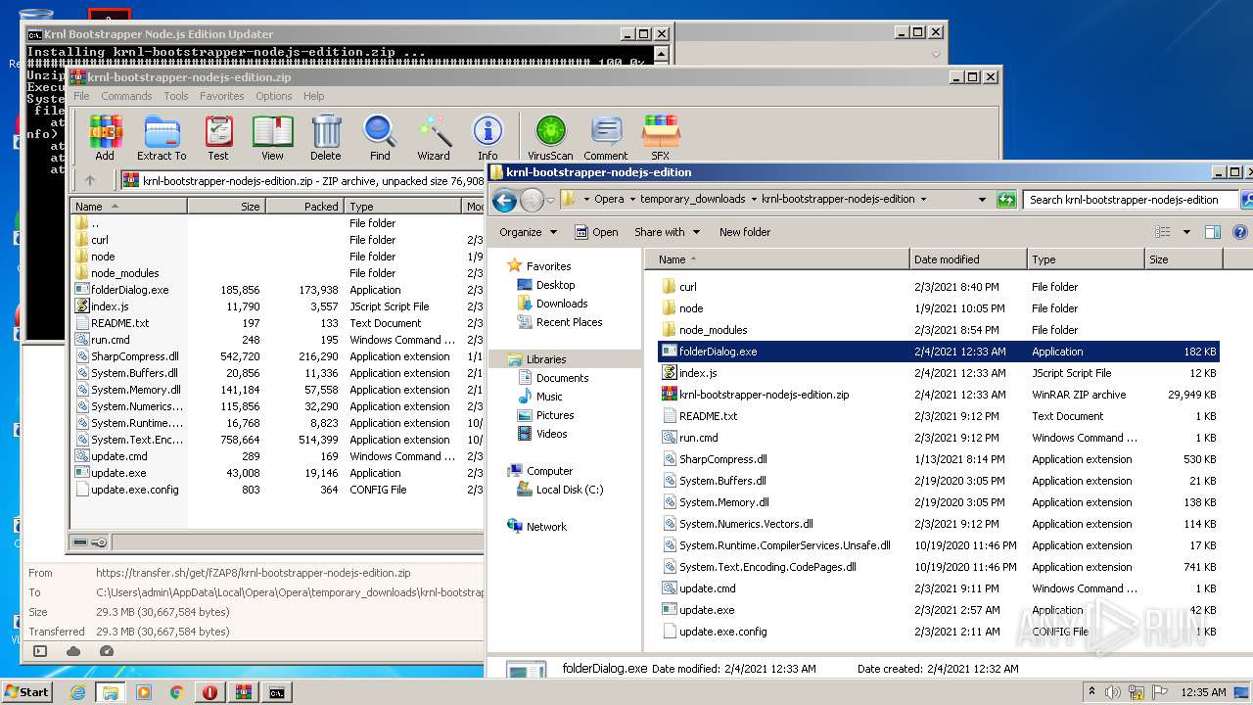Click the Start button

click(x=26, y=692)
